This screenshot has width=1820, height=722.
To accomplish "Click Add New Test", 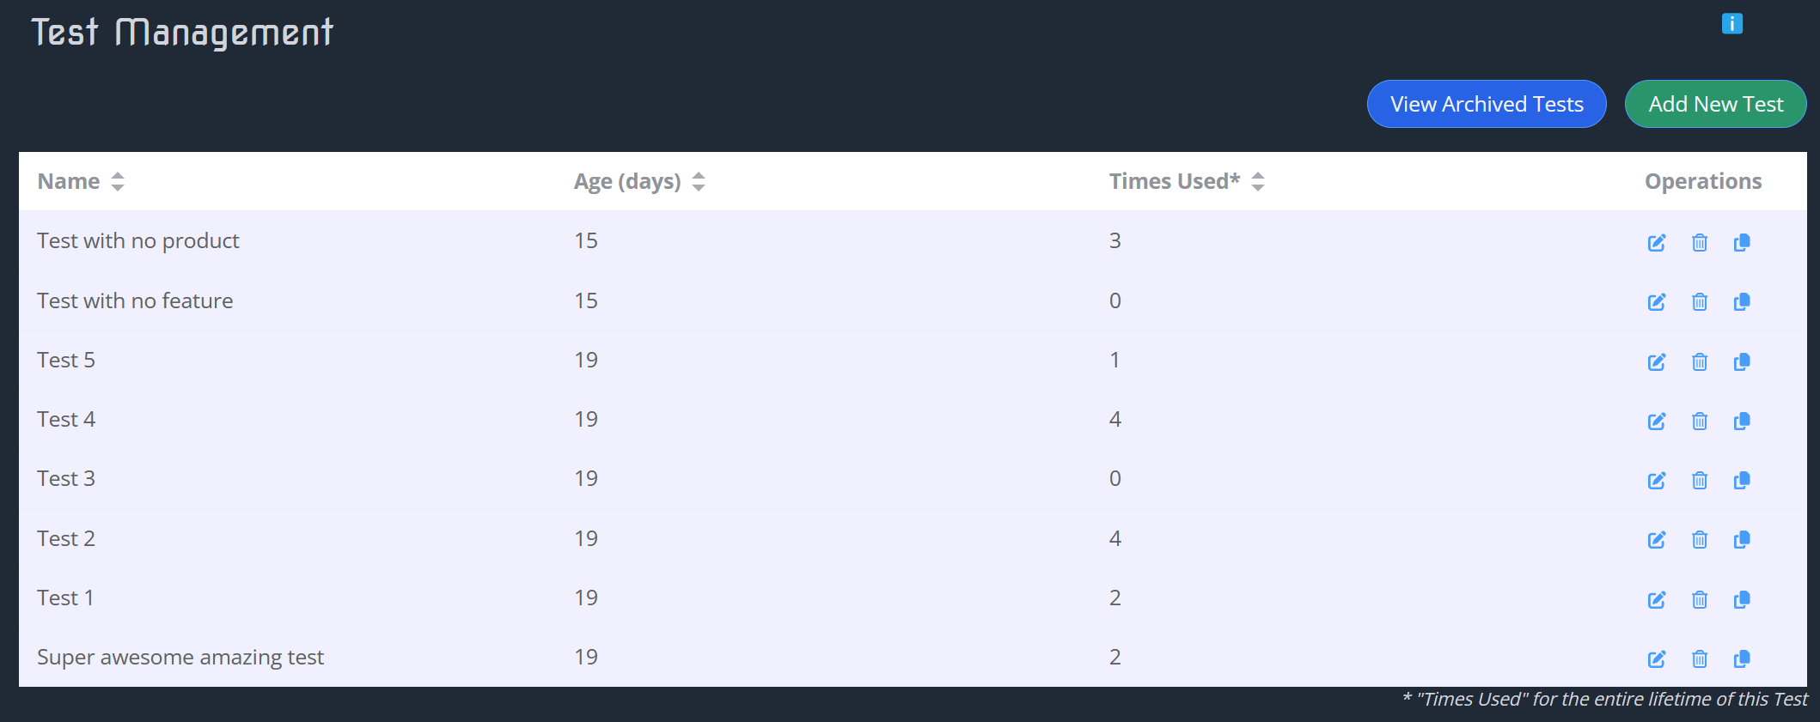I will 1715,103.
